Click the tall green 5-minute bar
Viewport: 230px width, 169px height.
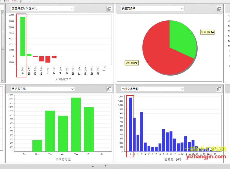23,36
